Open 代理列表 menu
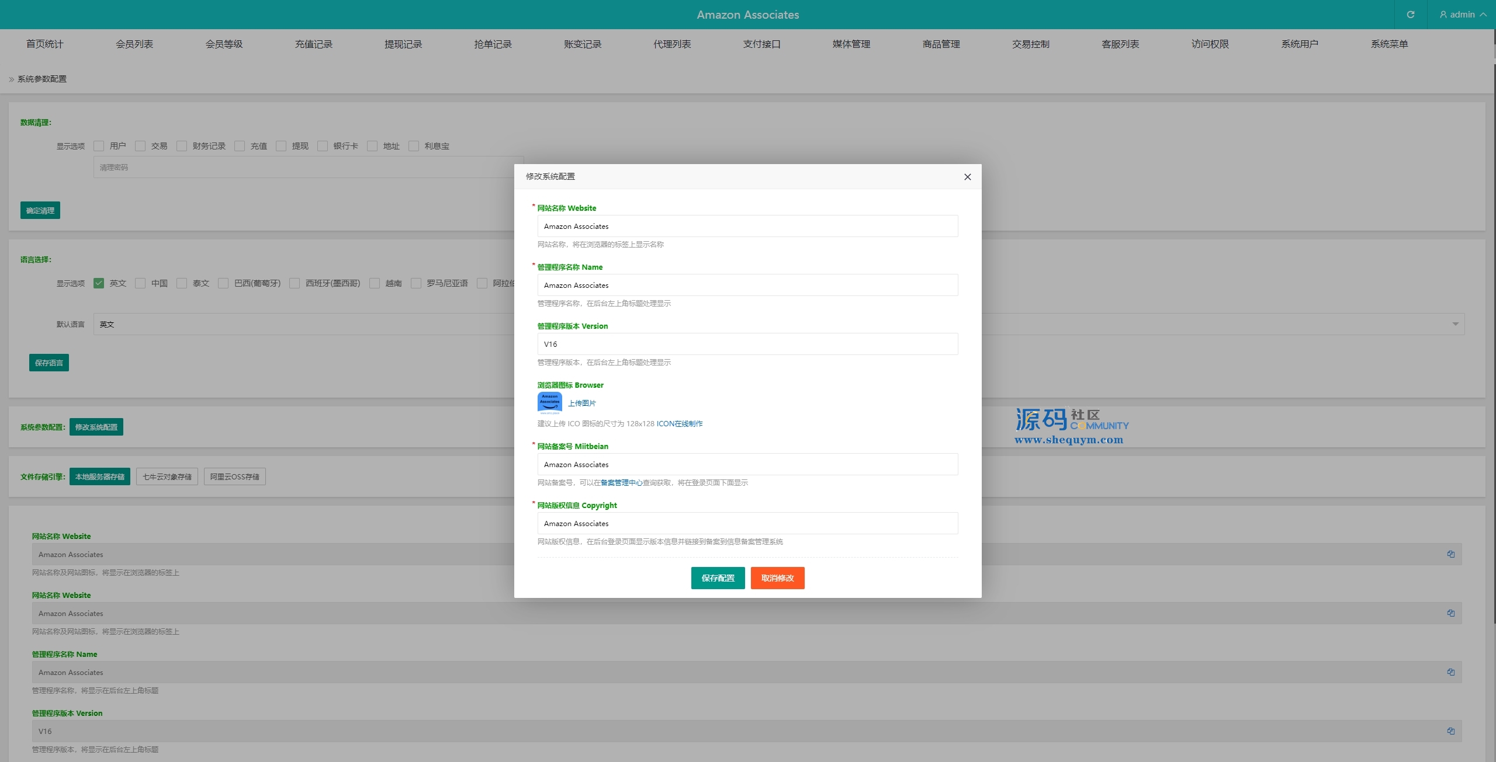This screenshot has width=1496, height=762. [x=672, y=44]
